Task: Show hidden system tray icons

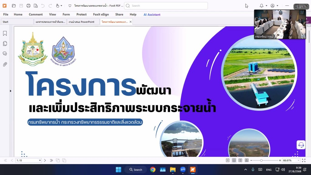Action: coord(245,170)
